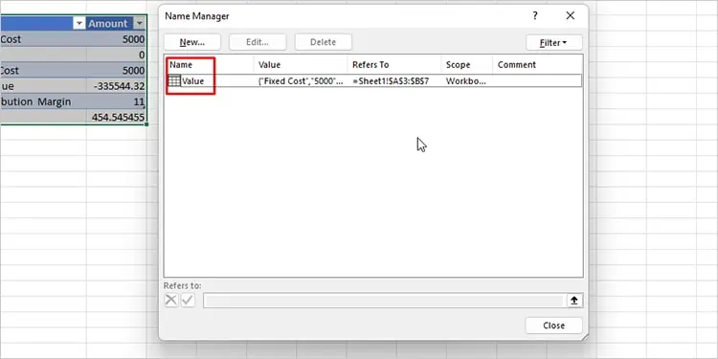Click the collapse dialog arrow icon
The width and height of the screenshot is (718, 359).
point(574,301)
